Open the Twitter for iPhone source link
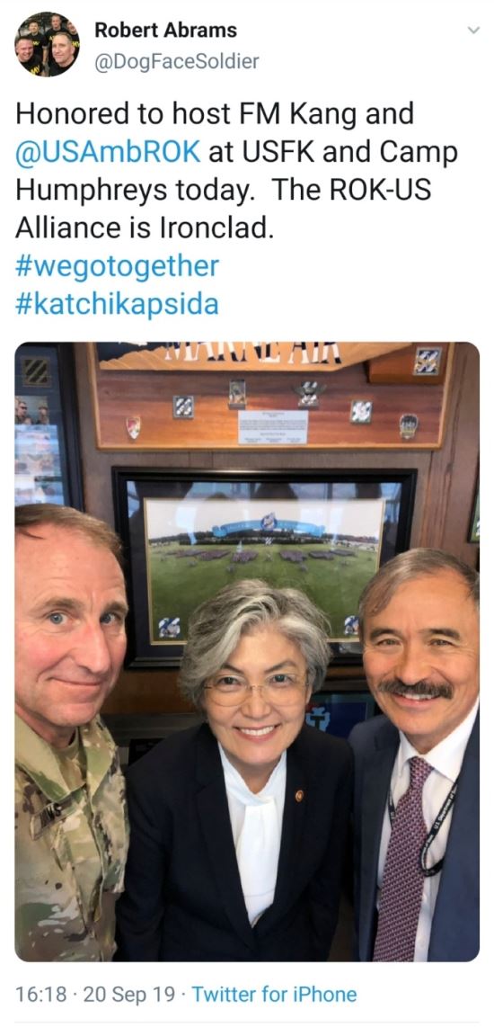The width and height of the screenshot is (494, 1027). [x=275, y=995]
